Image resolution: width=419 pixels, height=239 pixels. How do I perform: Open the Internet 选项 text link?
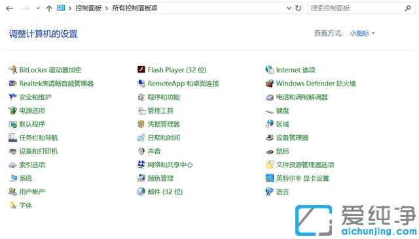click(295, 70)
